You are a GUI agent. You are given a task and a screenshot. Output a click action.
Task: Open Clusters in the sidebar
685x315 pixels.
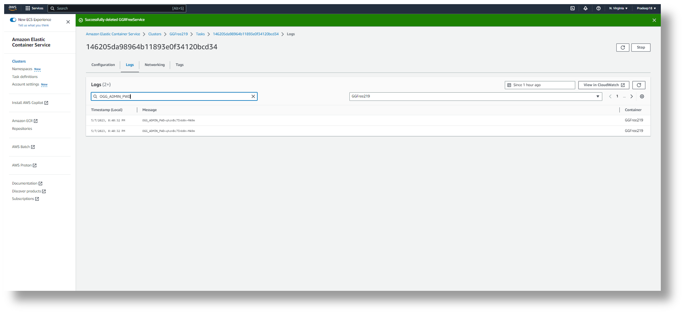pos(19,61)
